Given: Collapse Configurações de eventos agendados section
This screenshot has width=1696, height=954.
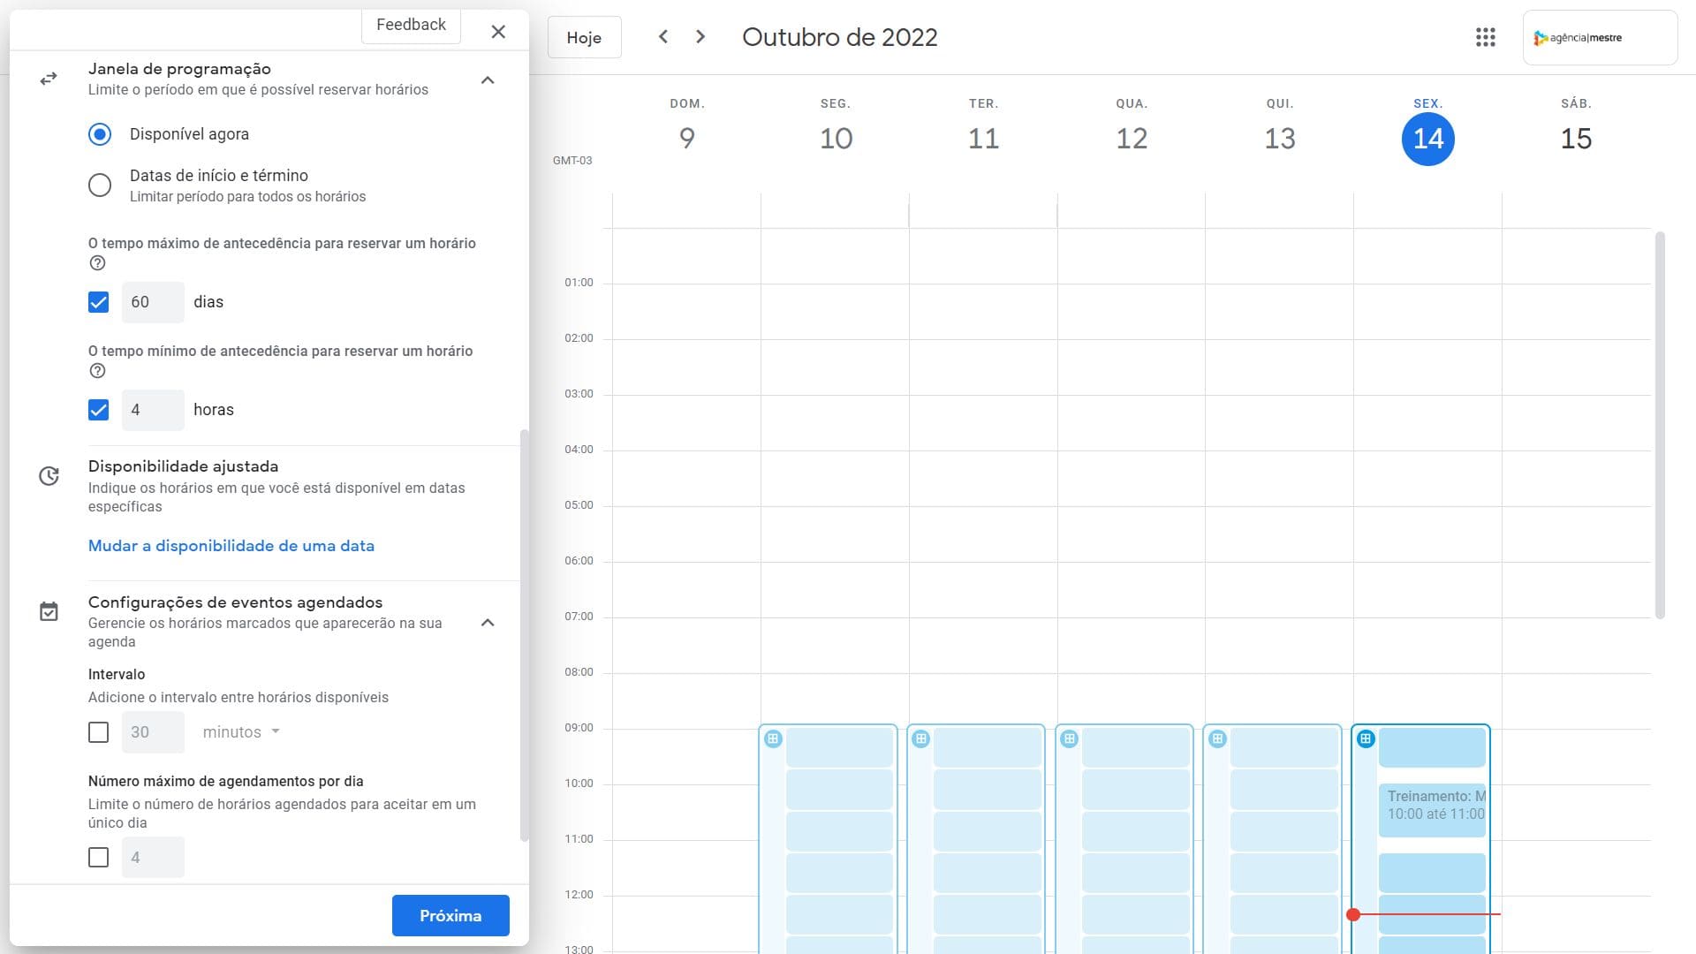Looking at the screenshot, I should [488, 623].
